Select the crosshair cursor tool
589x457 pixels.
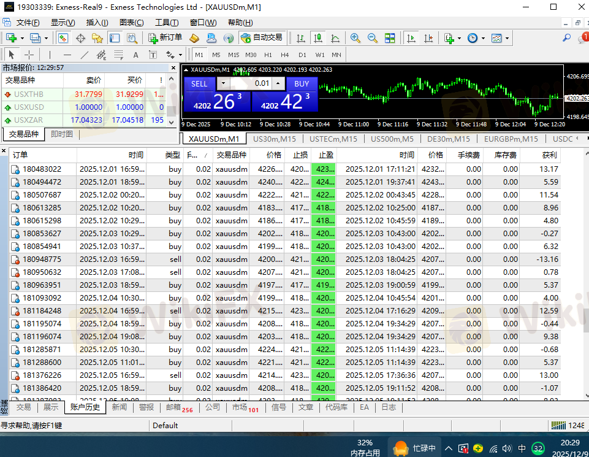(x=29, y=55)
